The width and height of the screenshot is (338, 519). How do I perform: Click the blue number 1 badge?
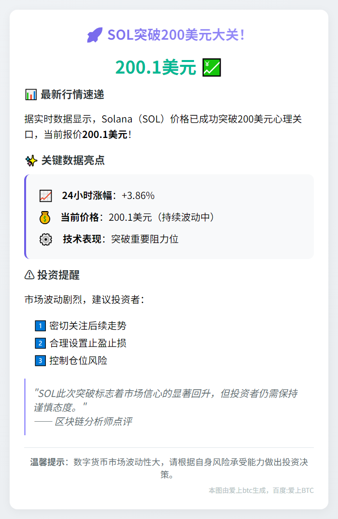tap(40, 326)
